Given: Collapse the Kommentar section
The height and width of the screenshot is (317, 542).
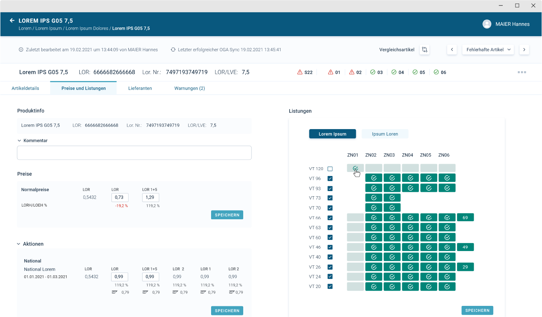Looking at the screenshot, I should click(x=19, y=140).
